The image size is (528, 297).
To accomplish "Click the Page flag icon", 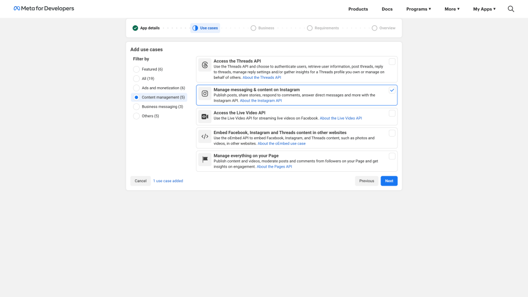I will point(205,159).
